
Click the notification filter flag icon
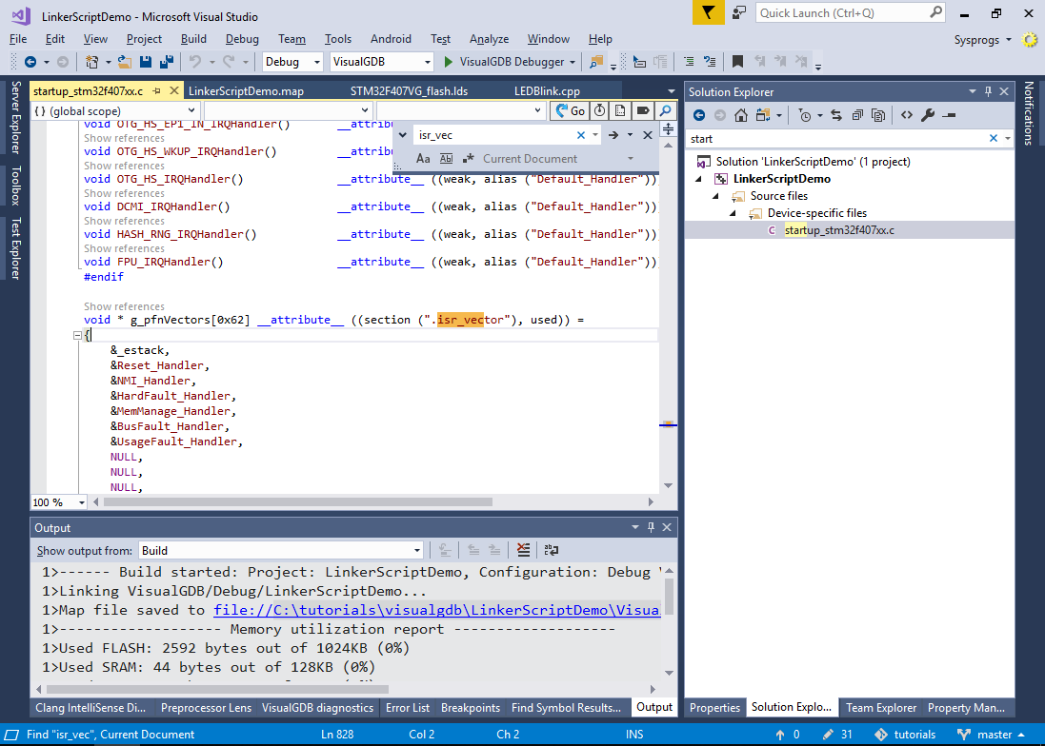coord(708,12)
